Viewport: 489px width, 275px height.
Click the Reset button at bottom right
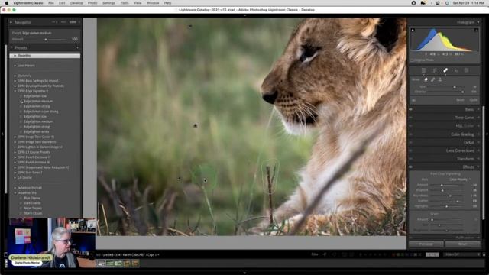click(x=463, y=244)
